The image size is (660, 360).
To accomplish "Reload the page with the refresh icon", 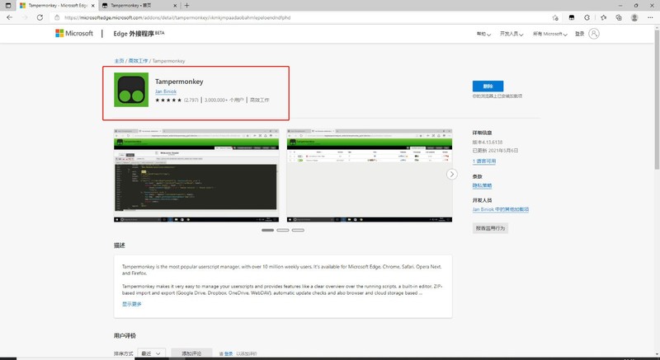I will pyautogui.click(x=40, y=17).
